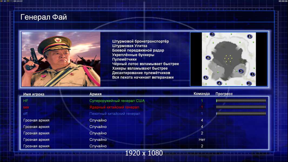Click start position marker 8 on map
Viewport: 288px width, 162px height.
[x=249, y=36]
